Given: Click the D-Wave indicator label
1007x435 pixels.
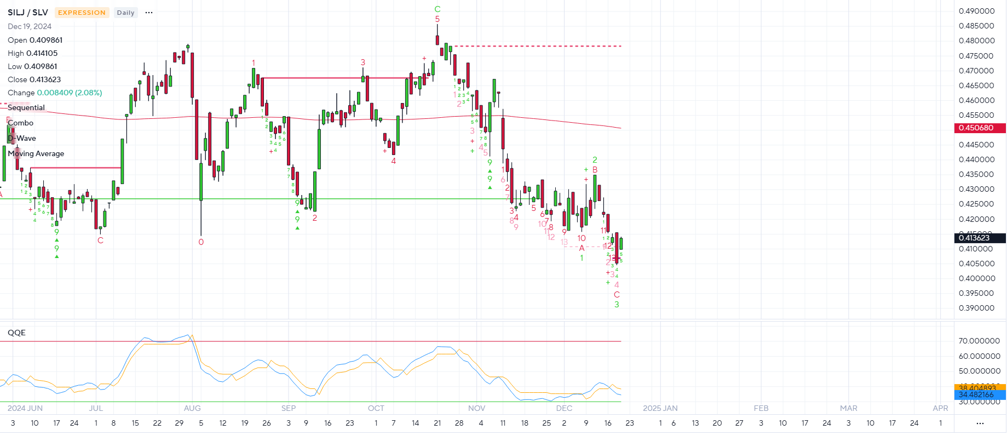Looking at the screenshot, I should [x=22, y=139].
